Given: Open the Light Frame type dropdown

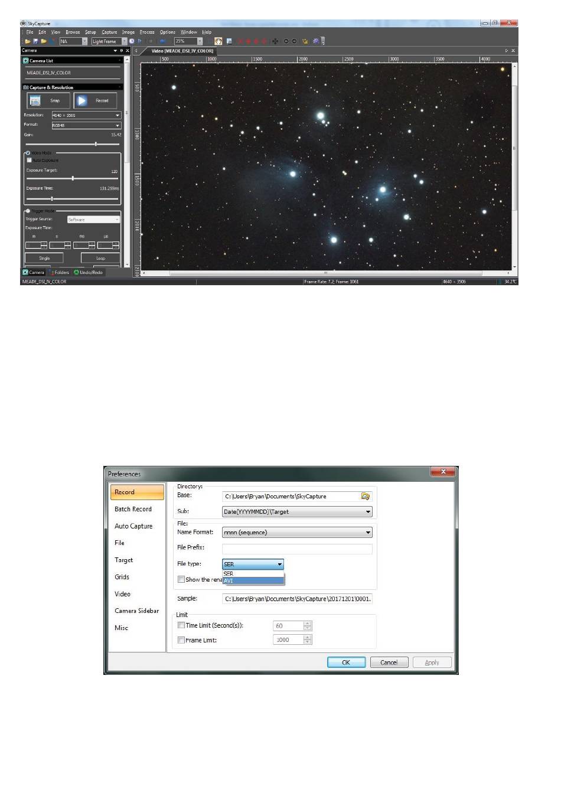Looking at the screenshot, I should [109, 41].
